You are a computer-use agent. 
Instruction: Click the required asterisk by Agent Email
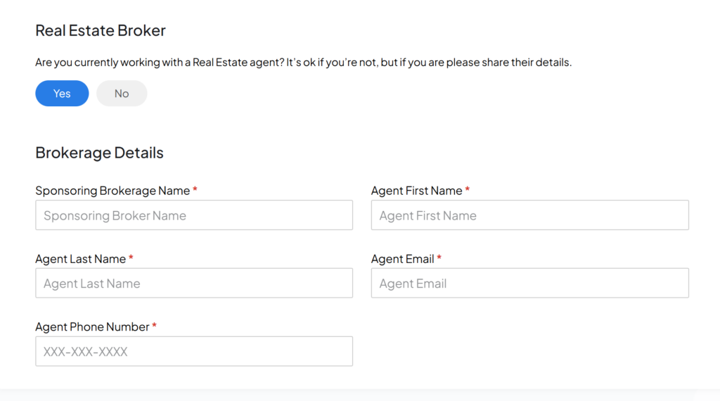point(439,257)
